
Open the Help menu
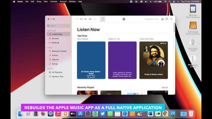(80, 2)
